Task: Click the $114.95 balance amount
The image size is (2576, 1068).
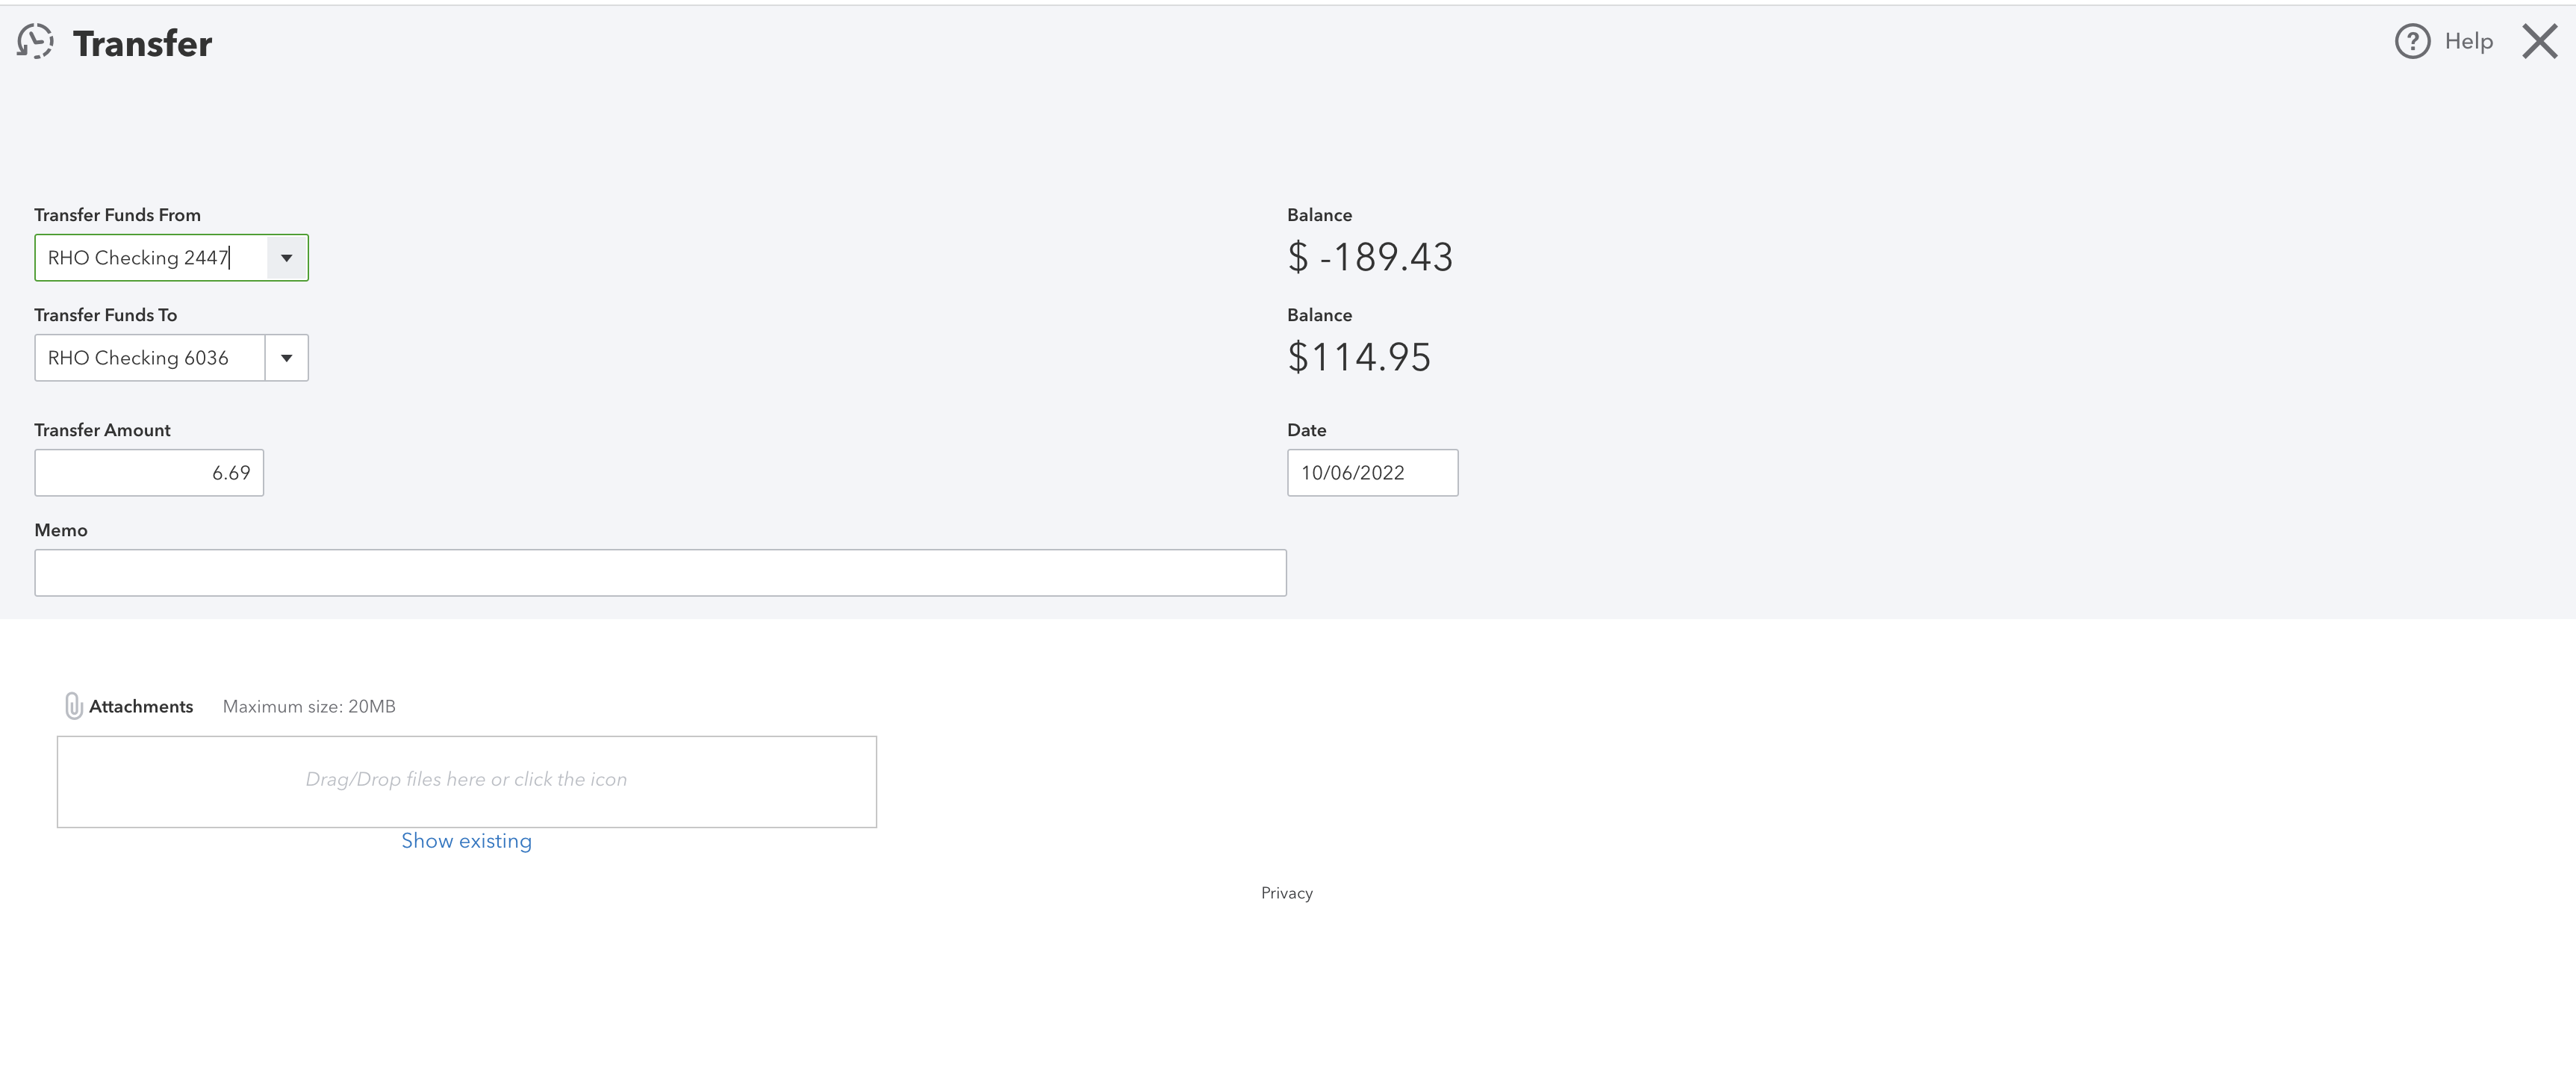Action: click(1359, 358)
